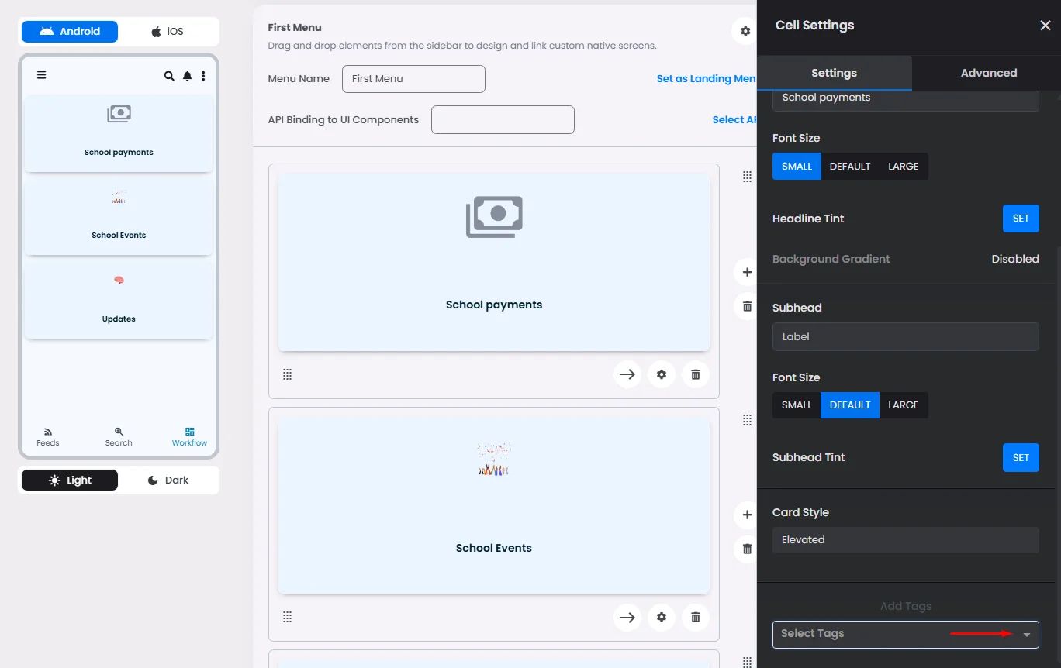Open settings gear for School payments cell
The image size is (1061, 668).
click(x=662, y=374)
